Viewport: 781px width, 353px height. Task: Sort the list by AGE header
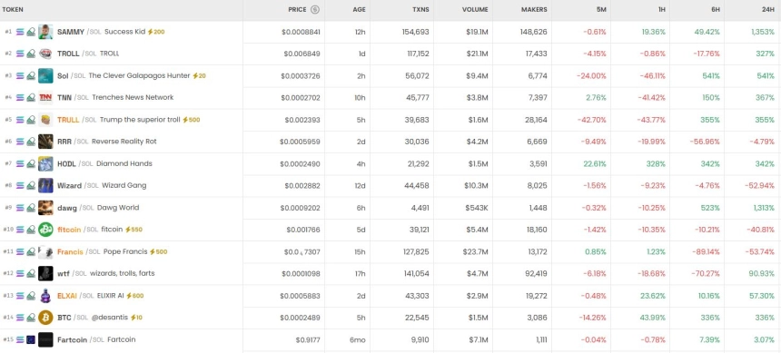[359, 9]
